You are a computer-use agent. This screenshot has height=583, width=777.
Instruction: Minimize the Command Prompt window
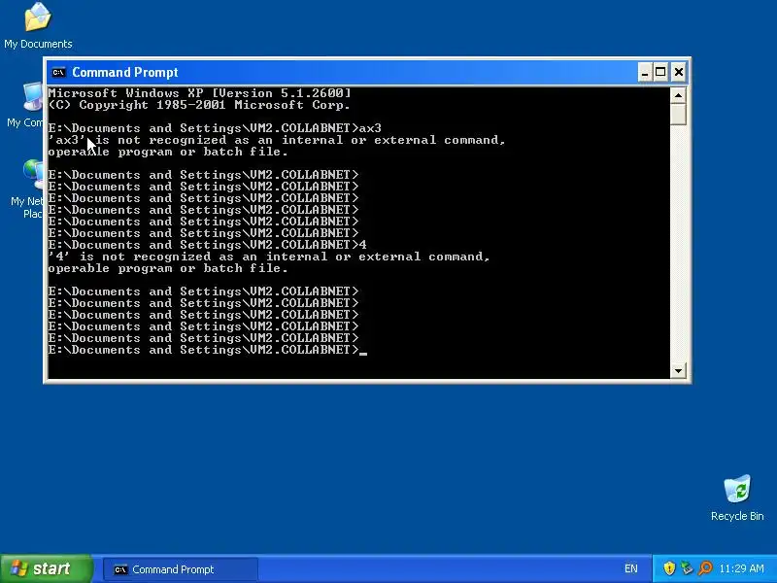tap(644, 72)
